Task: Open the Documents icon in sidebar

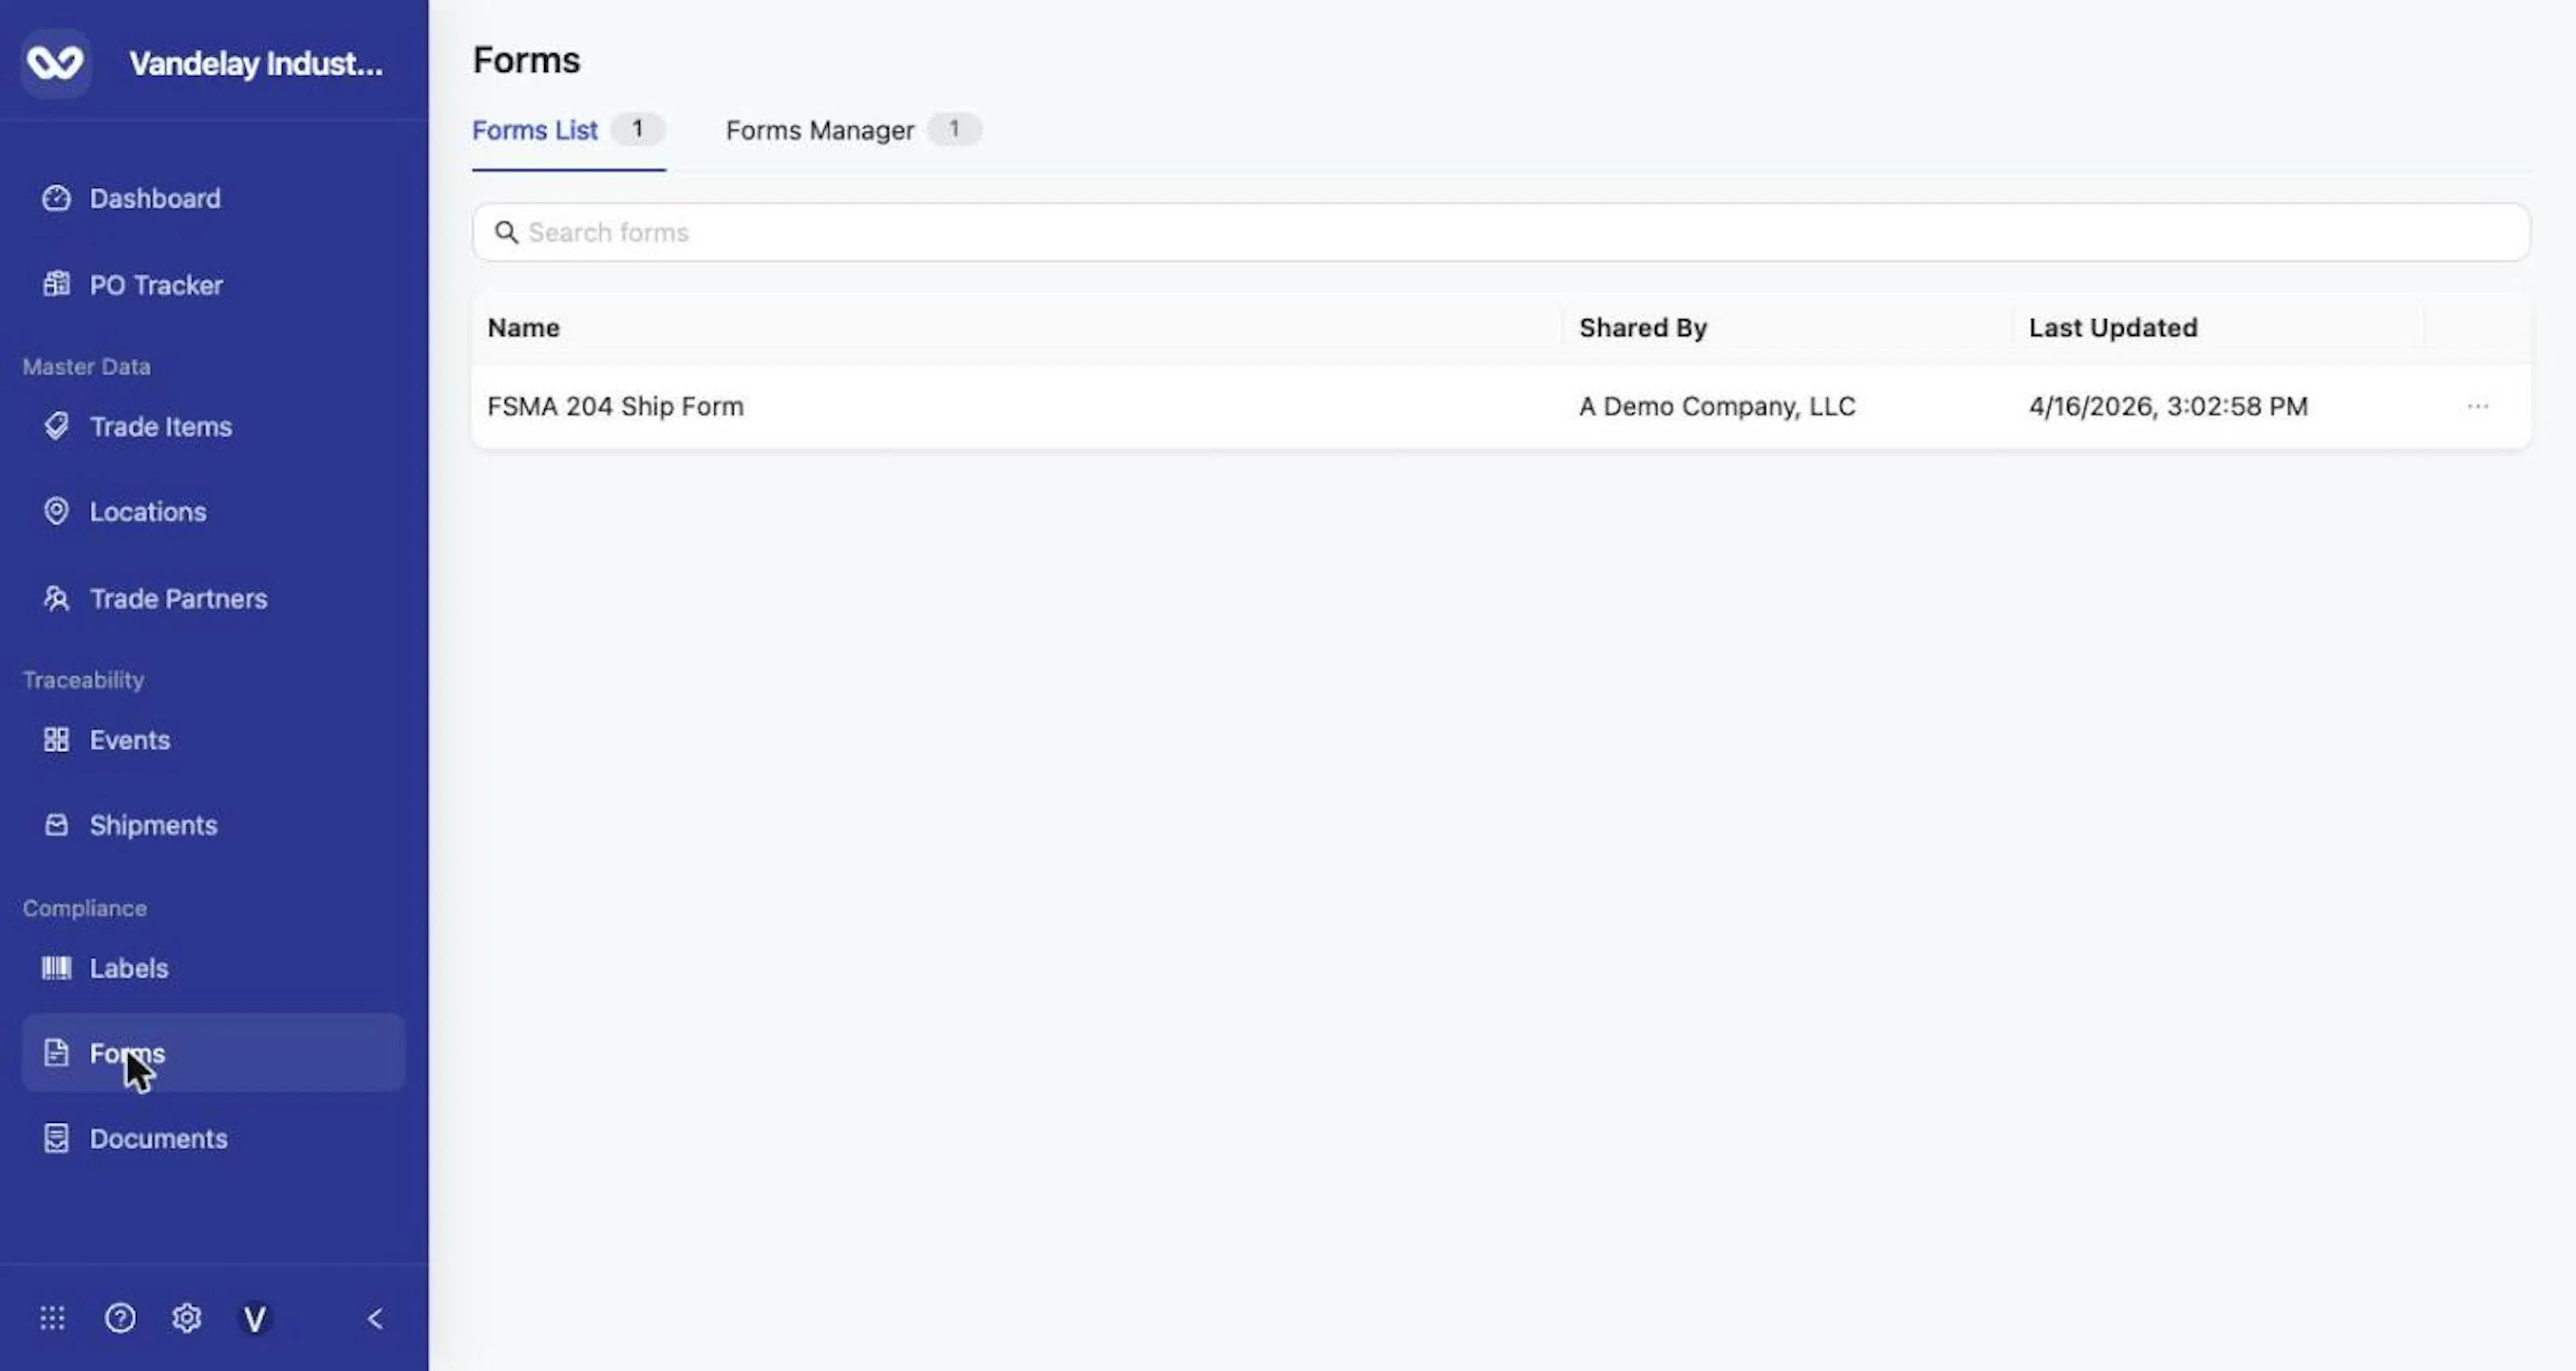Action: click(x=57, y=1138)
